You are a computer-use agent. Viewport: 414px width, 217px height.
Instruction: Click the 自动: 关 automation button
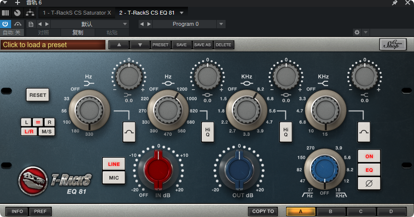click(x=12, y=33)
